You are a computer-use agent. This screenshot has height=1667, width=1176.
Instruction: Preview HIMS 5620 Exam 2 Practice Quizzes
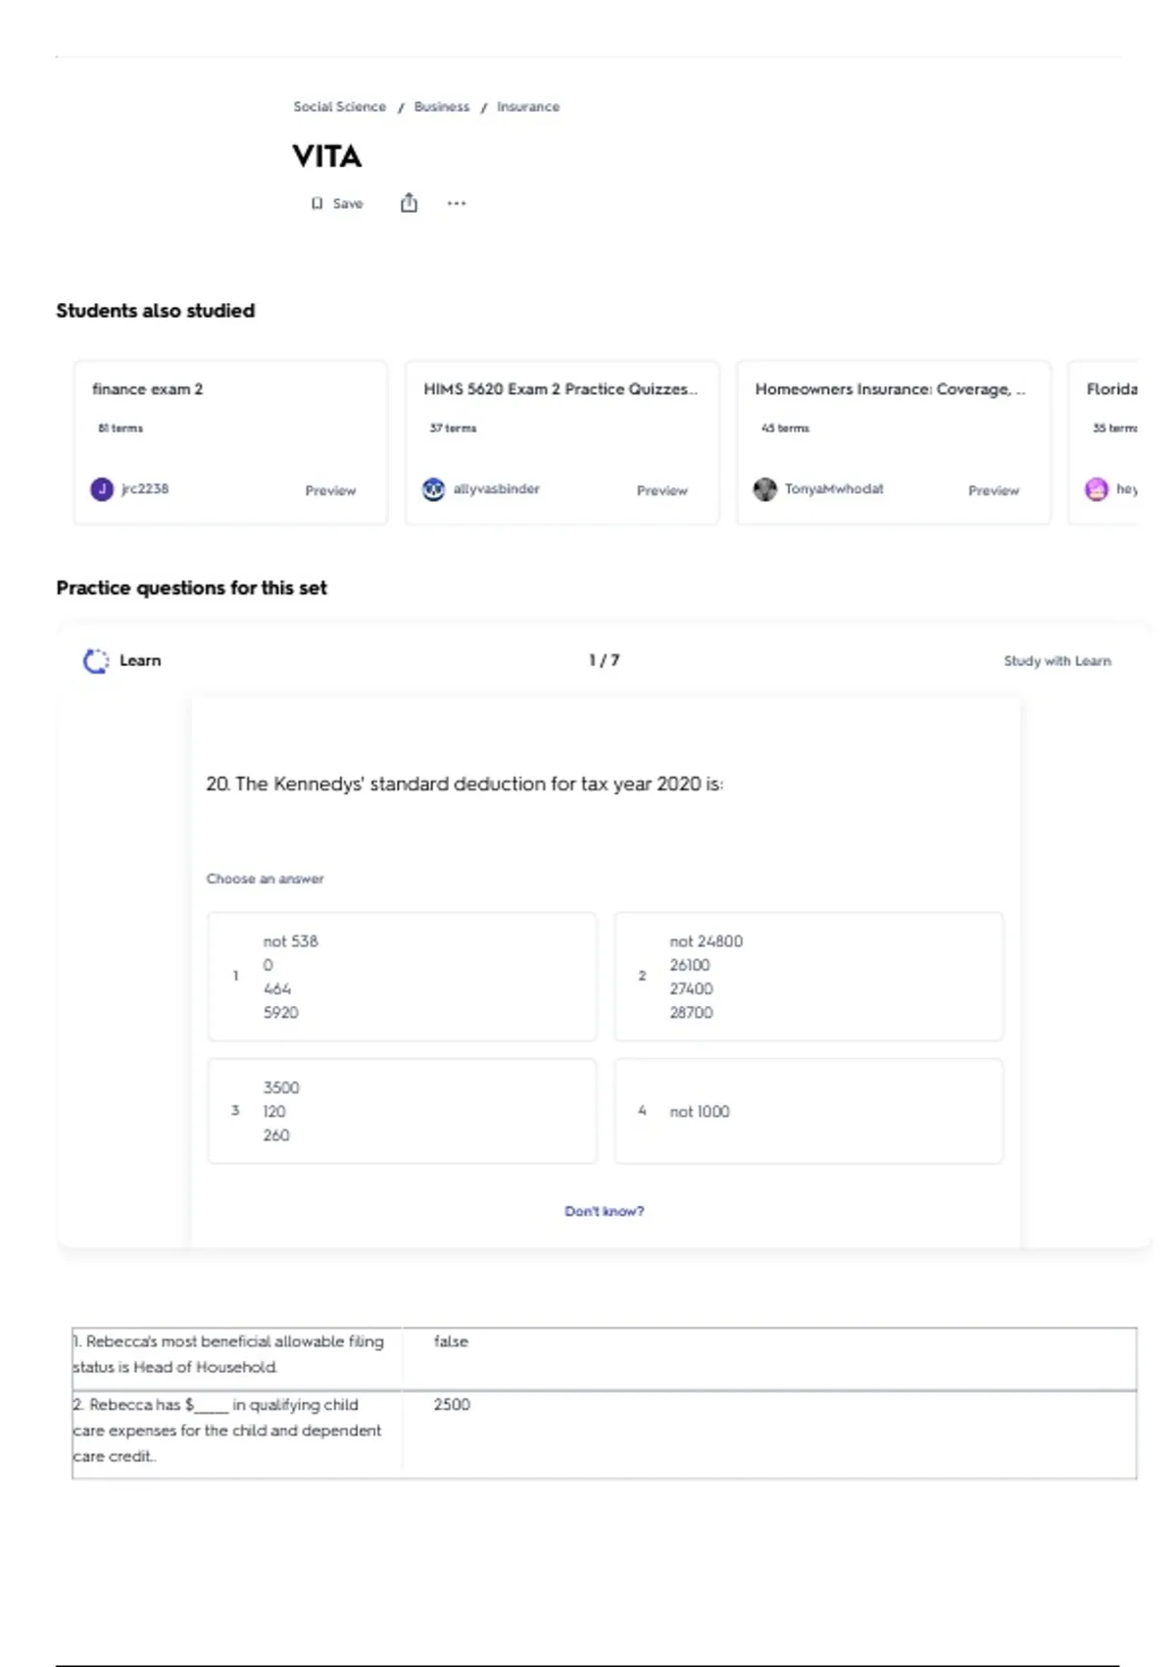661,490
